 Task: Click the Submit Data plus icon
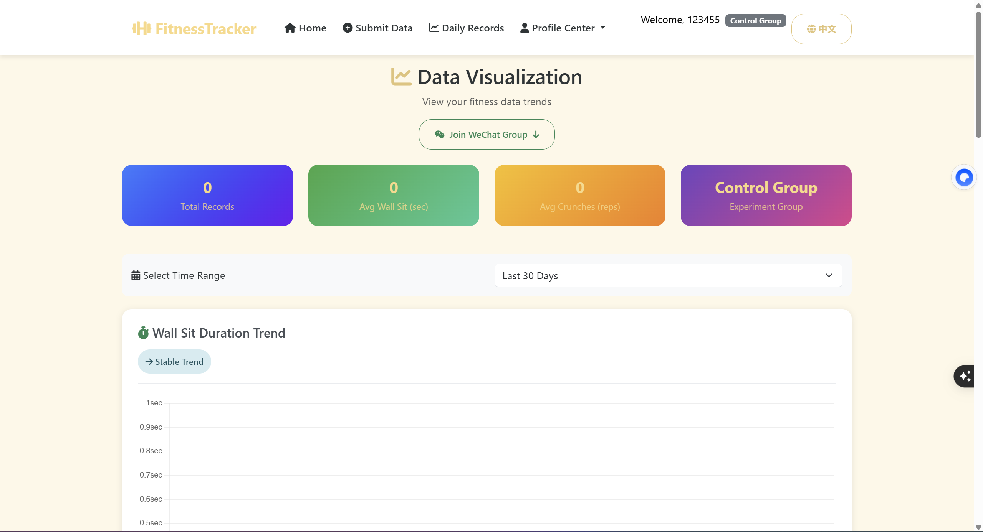tap(347, 28)
